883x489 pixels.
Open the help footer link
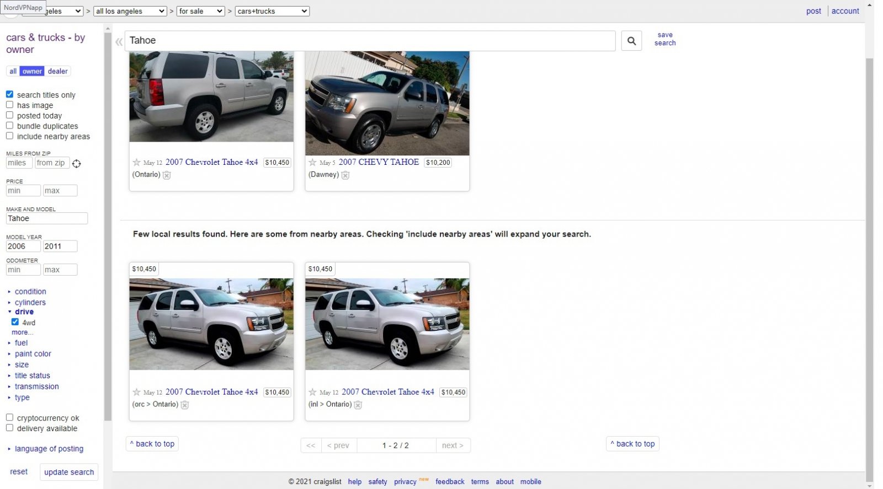coord(355,482)
